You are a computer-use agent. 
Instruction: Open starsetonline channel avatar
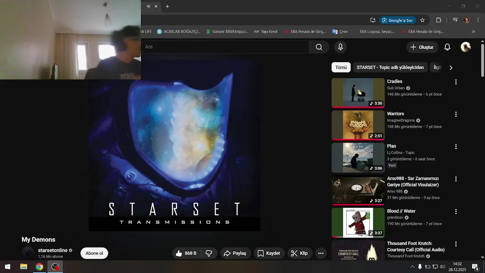(28, 253)
